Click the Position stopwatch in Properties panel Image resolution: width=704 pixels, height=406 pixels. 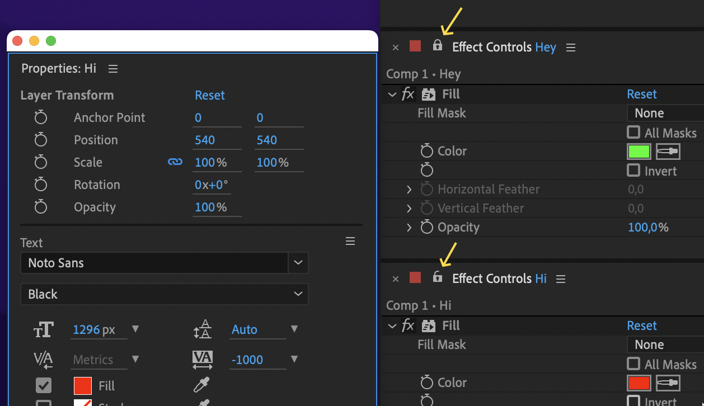pyautogui.click(x=40, y=140)
